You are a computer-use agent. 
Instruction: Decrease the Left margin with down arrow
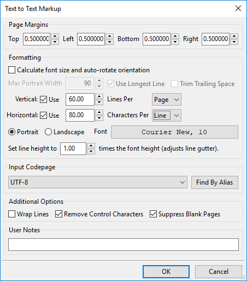pyautogui.click(x=109, y=42)
